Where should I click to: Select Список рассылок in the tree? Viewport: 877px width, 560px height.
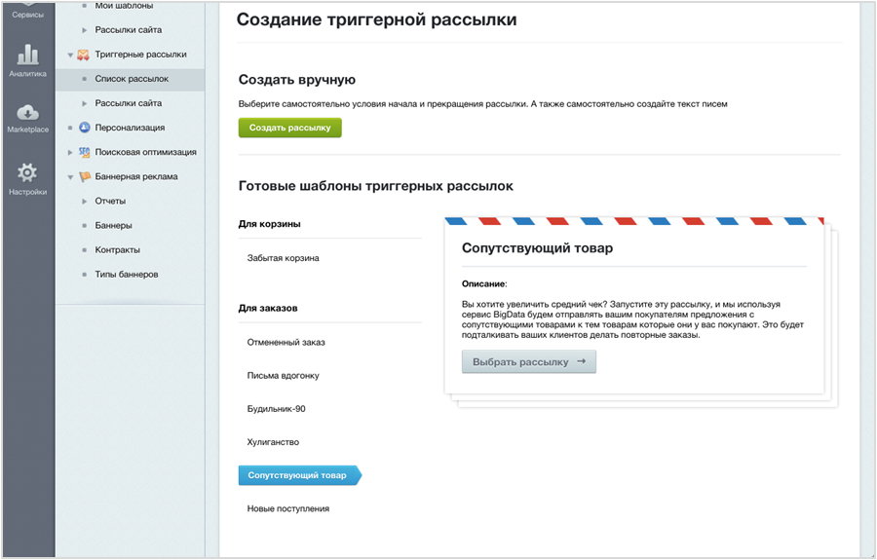point(132,79)
